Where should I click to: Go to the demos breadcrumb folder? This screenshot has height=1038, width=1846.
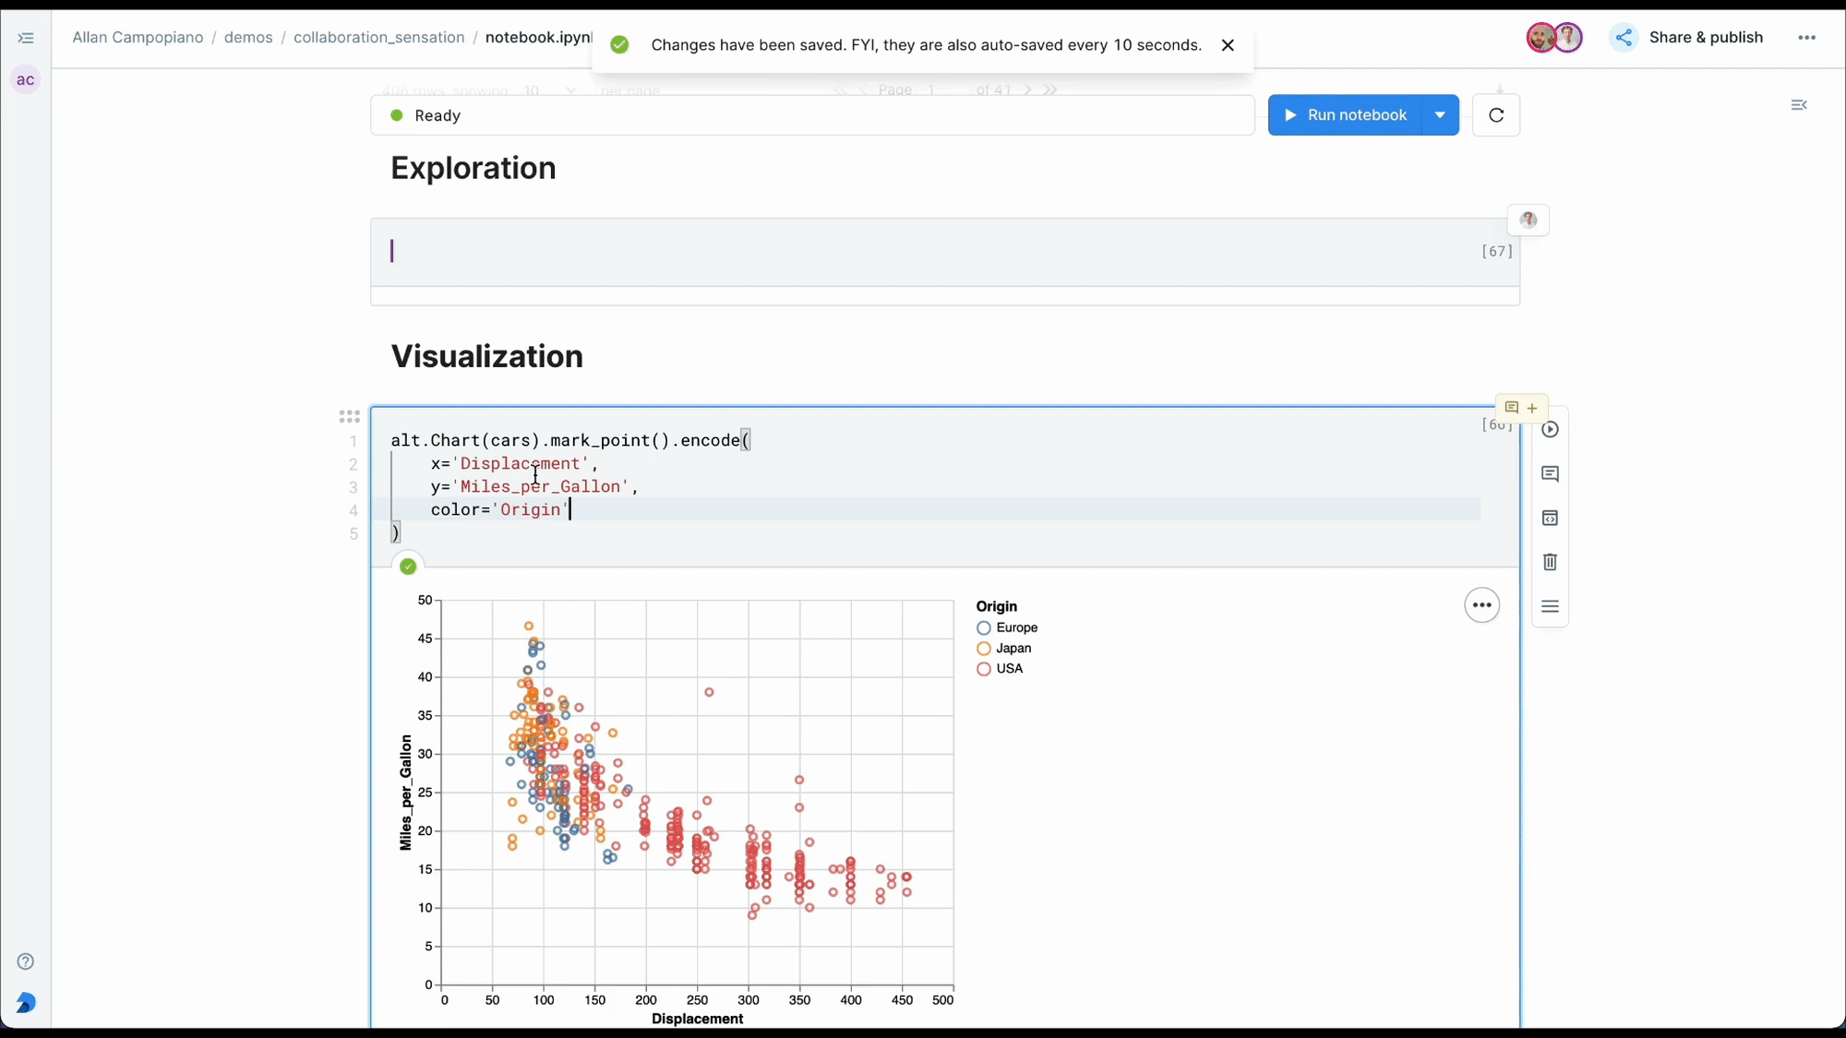click(248, 38)
